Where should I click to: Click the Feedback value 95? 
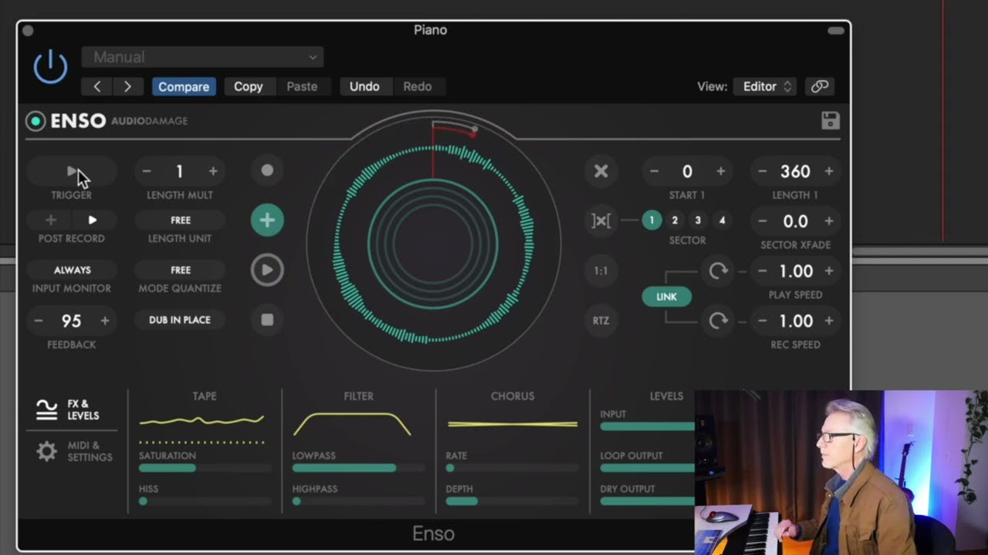point(72,321)
